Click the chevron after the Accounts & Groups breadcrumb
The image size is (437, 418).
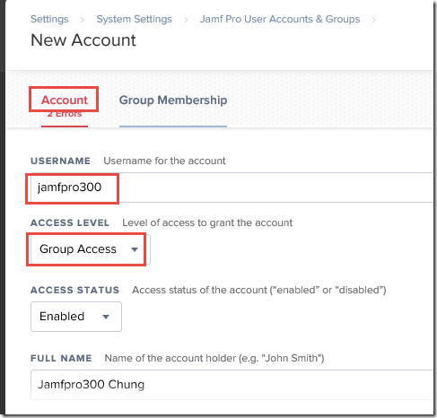tap(373, 20)
